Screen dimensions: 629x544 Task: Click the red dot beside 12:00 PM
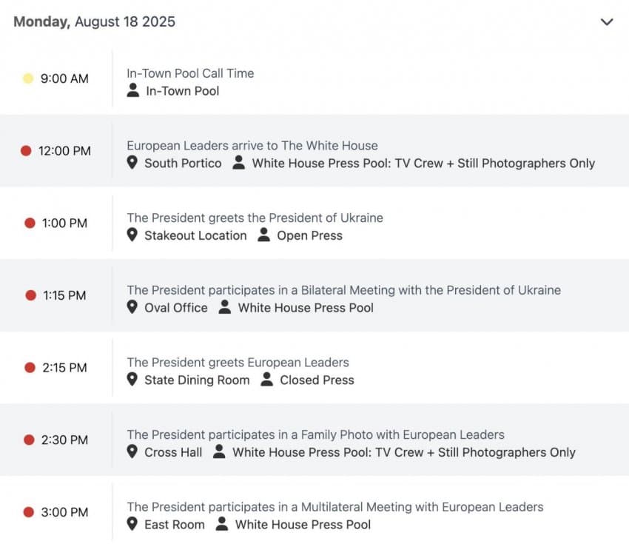point(26,151)
